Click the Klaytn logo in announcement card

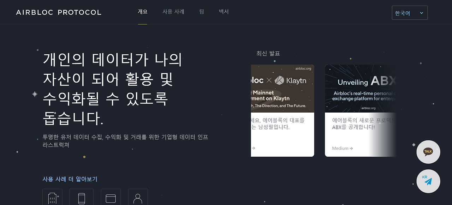(290, 81)
